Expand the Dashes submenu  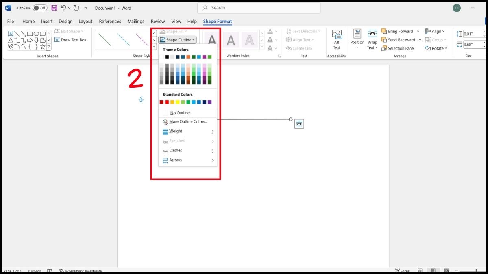(x=187, y=151)
